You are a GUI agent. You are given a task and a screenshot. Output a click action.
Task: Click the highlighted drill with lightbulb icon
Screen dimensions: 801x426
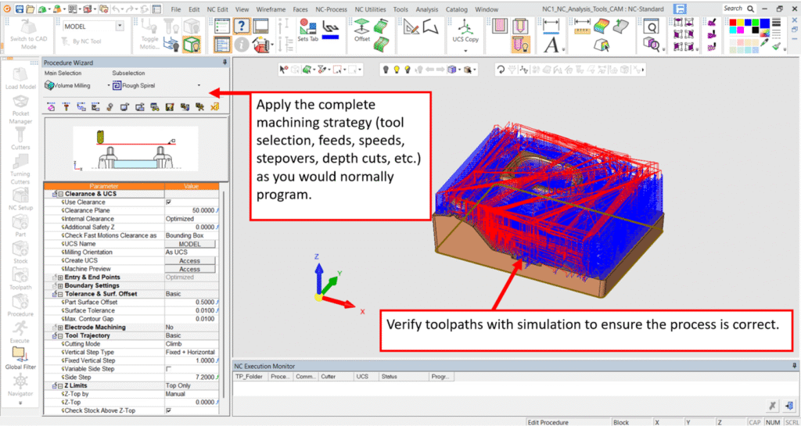(520, 45)
